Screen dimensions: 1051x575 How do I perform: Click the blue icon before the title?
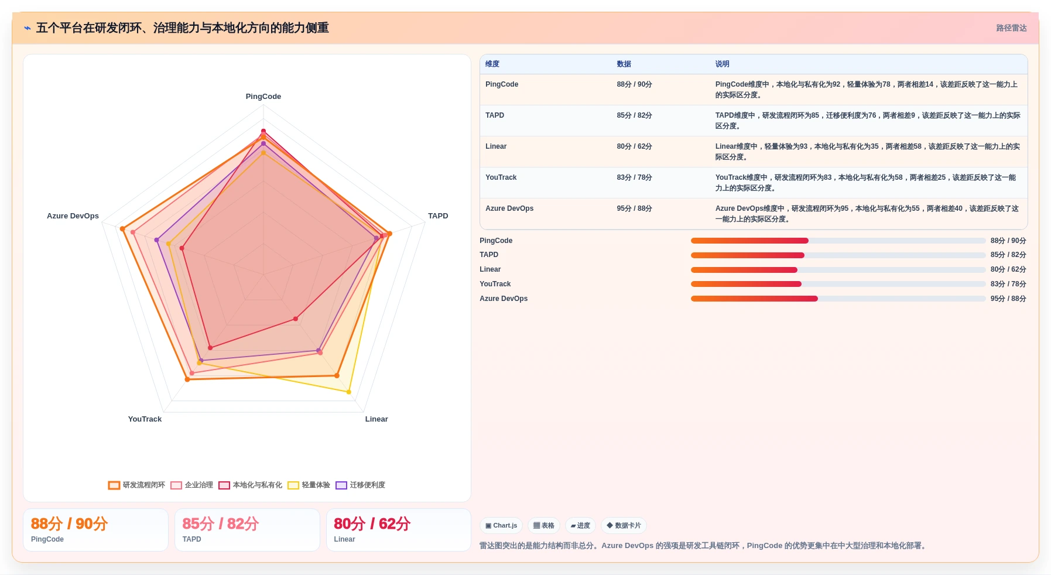coord(28,28)
